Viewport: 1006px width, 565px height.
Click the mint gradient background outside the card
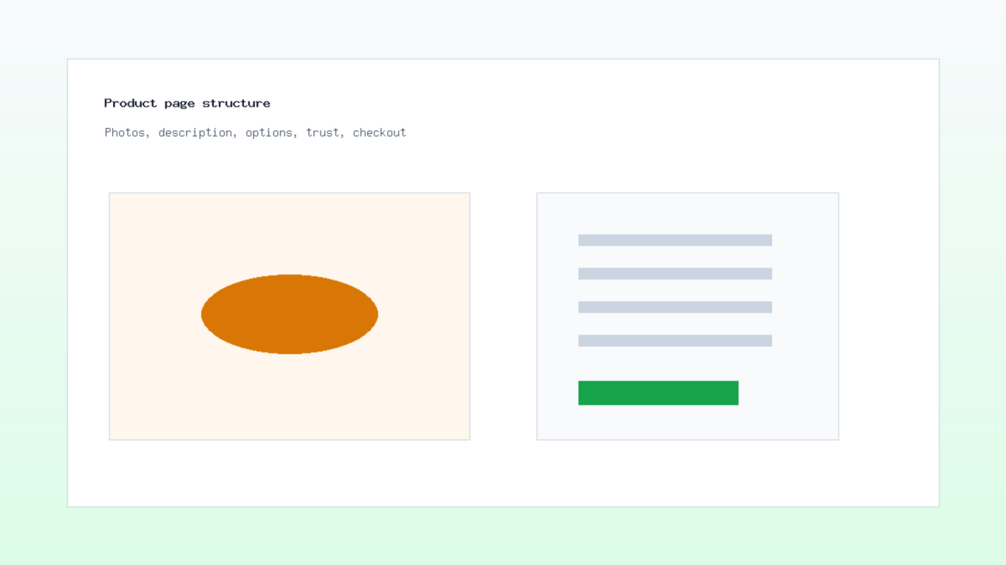click(x=503, y=537)
